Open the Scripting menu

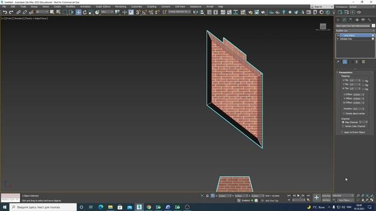[x=152, y=6]
